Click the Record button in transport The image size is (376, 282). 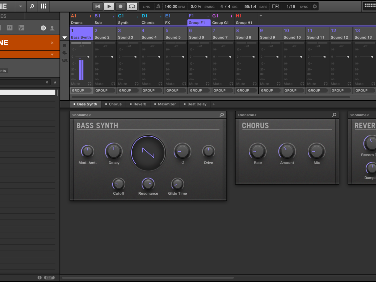[120, 6]
